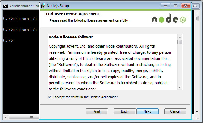
Task: Click the license text scrollbar thumb
Action: [180, 42]
